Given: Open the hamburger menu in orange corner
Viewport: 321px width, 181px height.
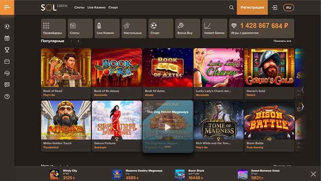Looking at the screenshot, I should pos(7,7).
